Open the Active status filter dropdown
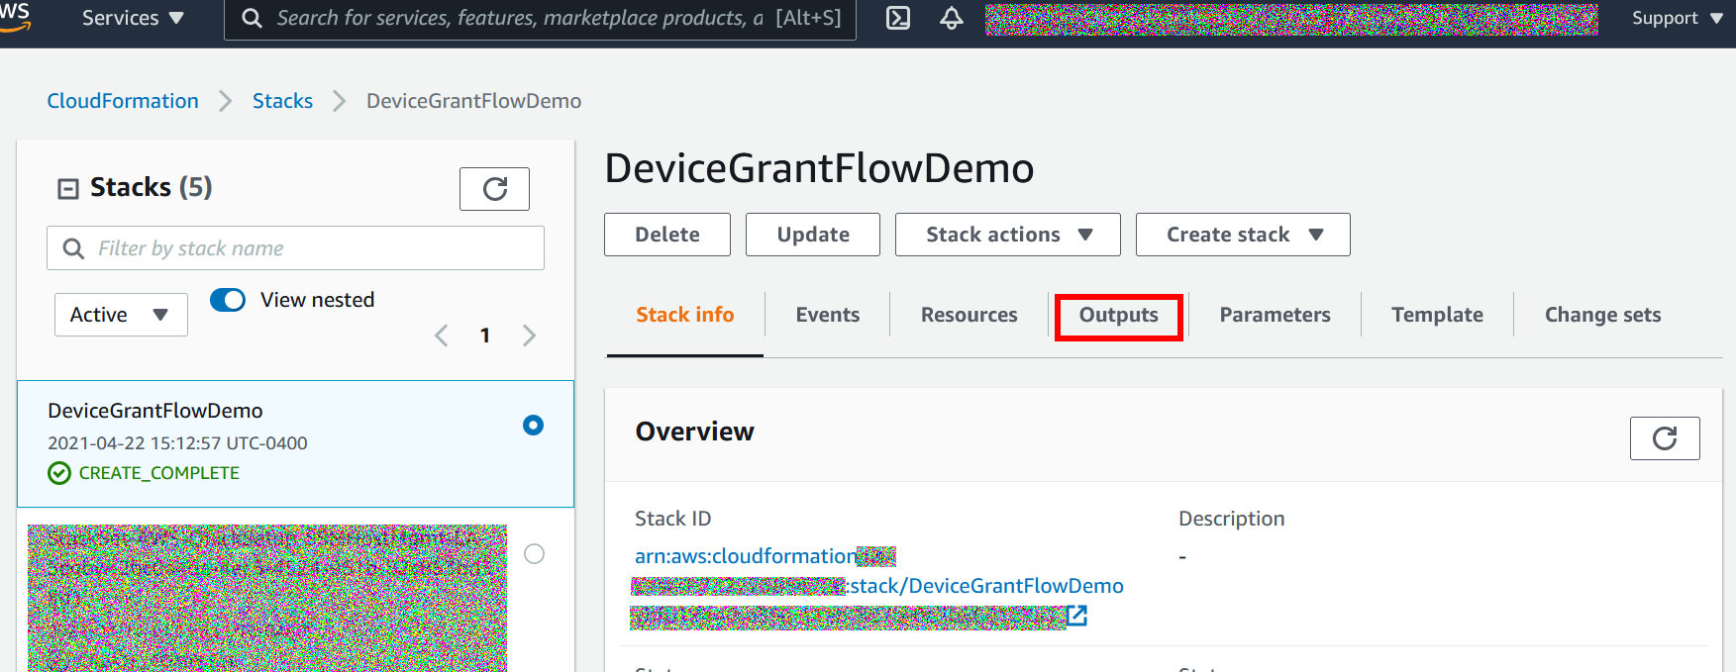 tap(121, 315)
